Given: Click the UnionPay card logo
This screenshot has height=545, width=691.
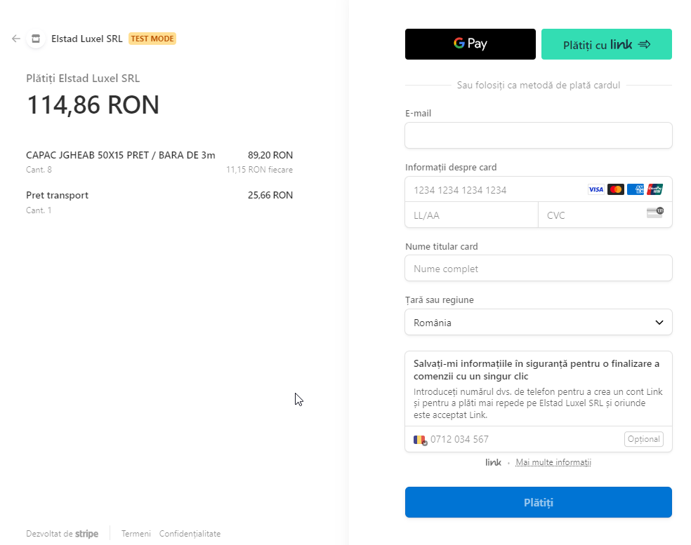Looking at the screenshot, I should (655, 189).
